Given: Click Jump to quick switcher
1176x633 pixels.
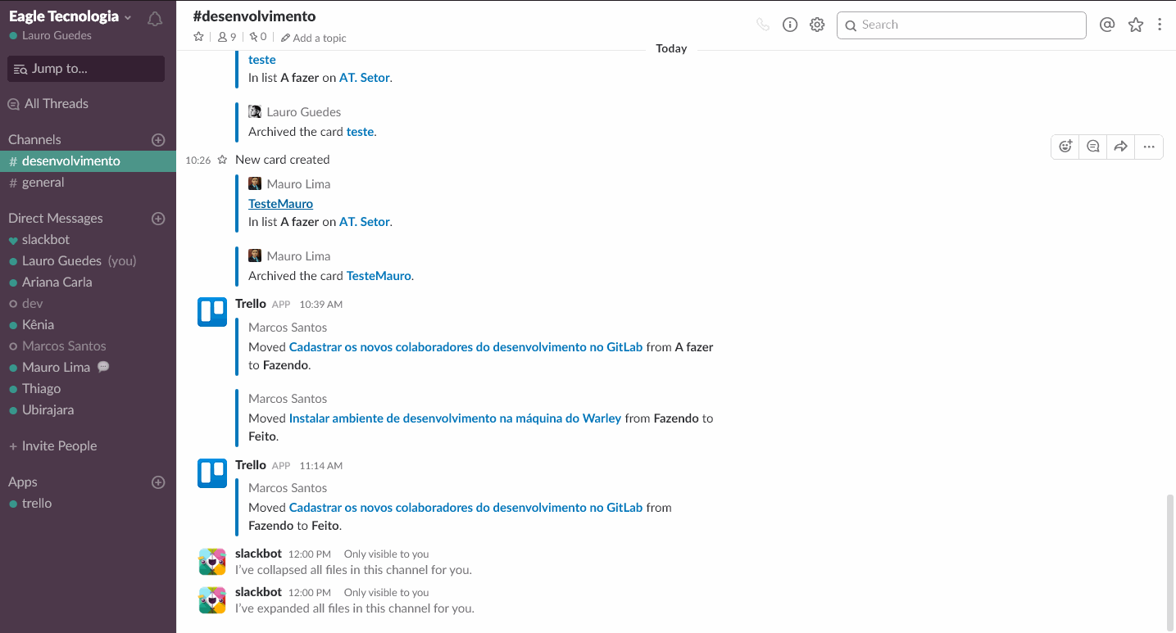Looking at the screenshot, I should point(86,69).
